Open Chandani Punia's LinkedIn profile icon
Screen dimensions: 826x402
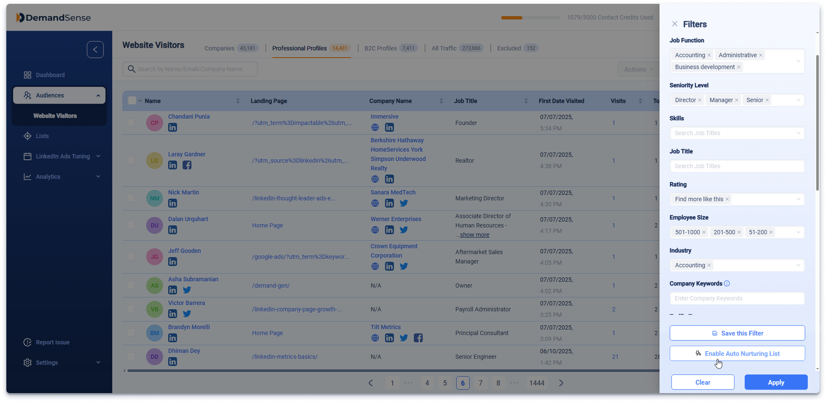coord(172,128)
